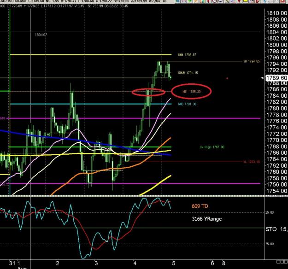Click the RDVR 1791.15 label
The height and width of the screenshot is (269, 288).
(x=188, y=73)
